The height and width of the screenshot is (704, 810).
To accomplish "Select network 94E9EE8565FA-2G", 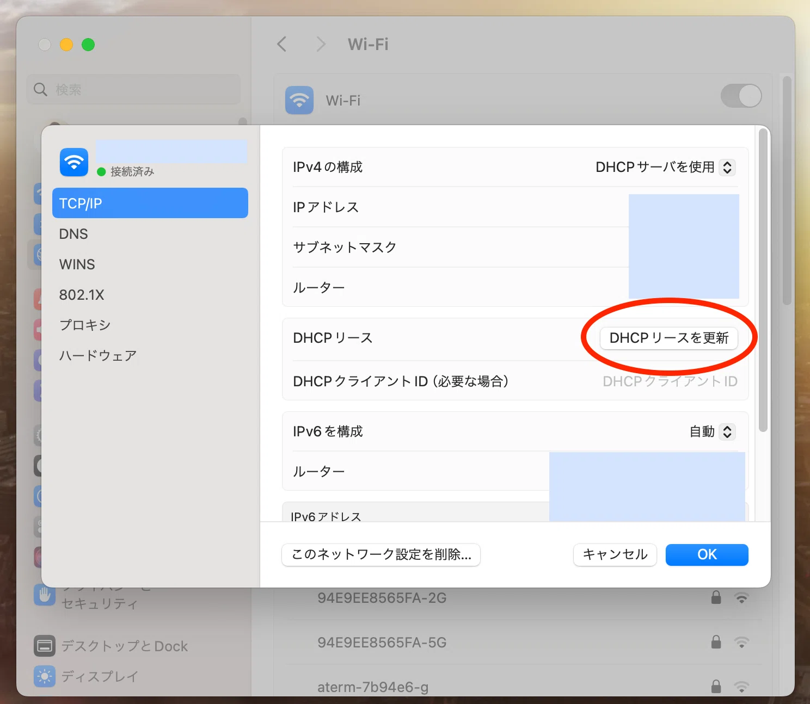I will (x=382, y=598).
